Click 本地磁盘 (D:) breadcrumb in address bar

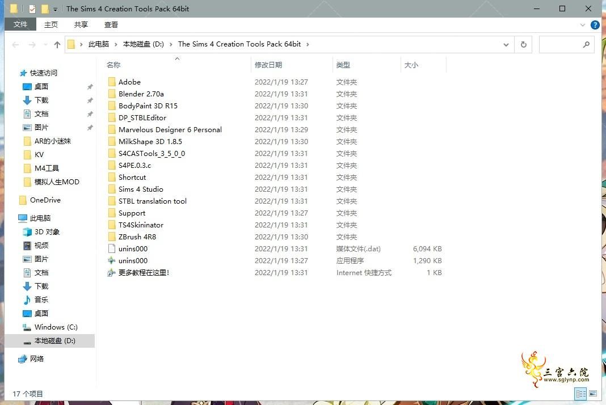click(x=144, y=44)
